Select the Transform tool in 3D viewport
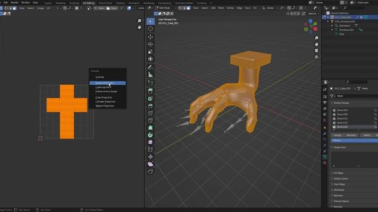 pos(151,59)
